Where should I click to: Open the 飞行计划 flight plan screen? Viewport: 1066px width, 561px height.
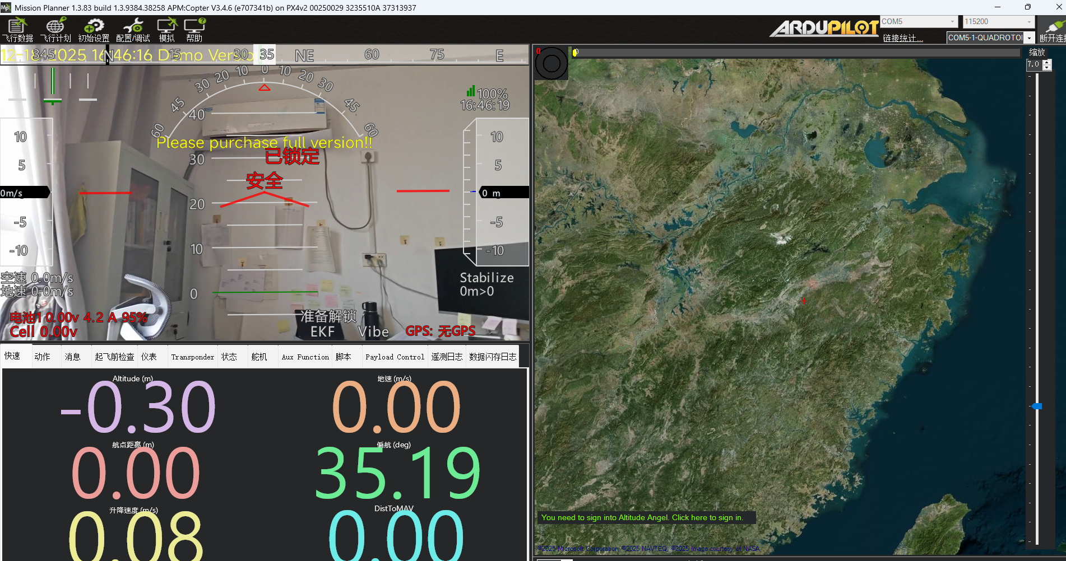(55, 30)
